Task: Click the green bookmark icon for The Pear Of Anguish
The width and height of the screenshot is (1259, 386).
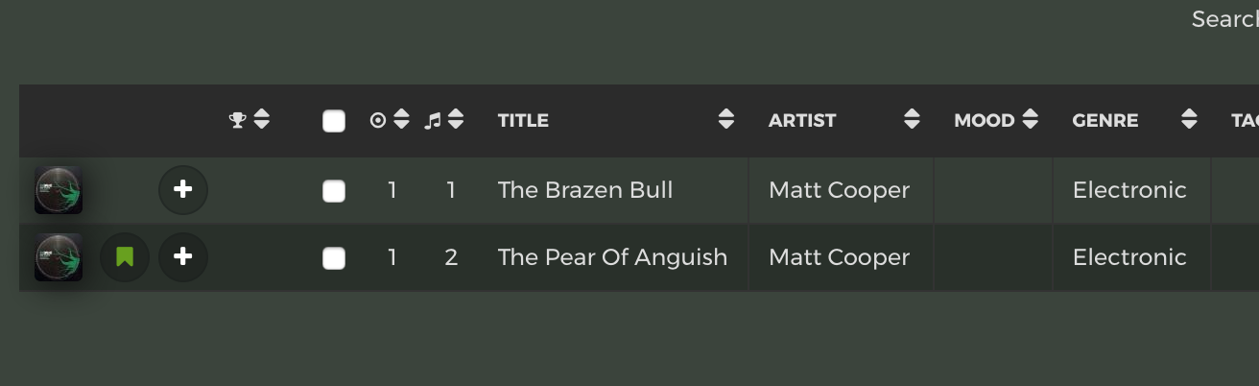Action: [x=125, y=257]
